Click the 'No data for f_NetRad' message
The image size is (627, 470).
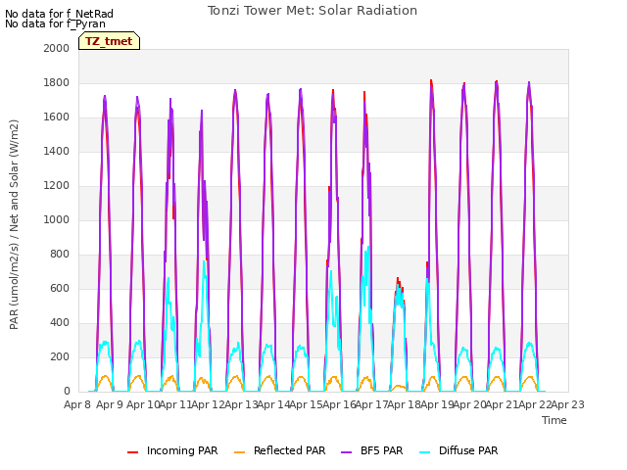(x=59, y=14)
